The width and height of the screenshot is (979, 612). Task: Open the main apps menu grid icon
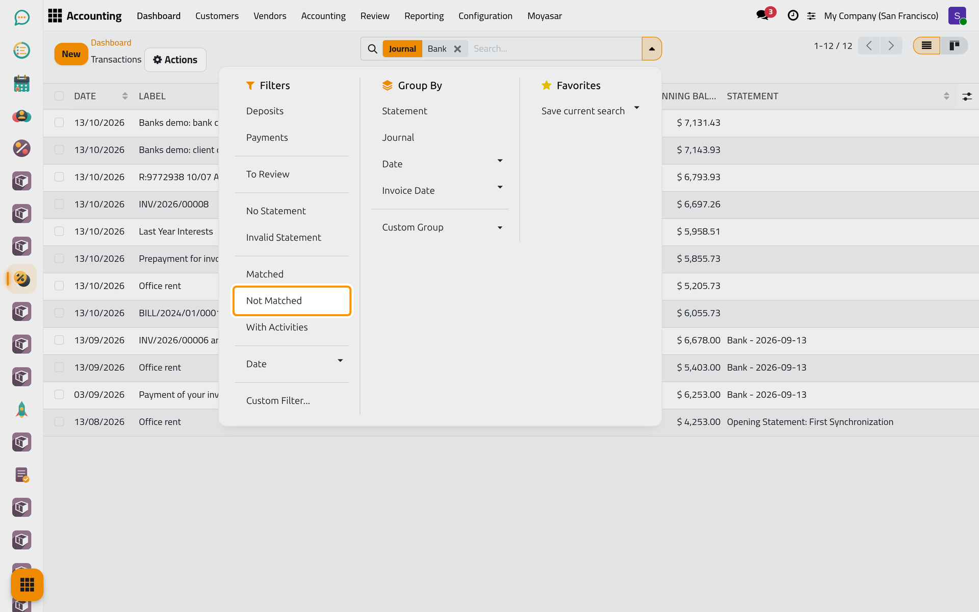(55, 16)
